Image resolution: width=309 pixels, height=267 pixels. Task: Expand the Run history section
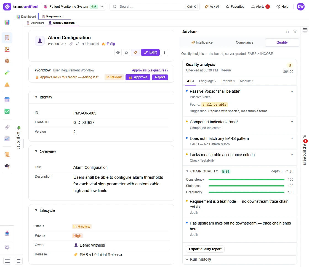click(x=198, y=259)
